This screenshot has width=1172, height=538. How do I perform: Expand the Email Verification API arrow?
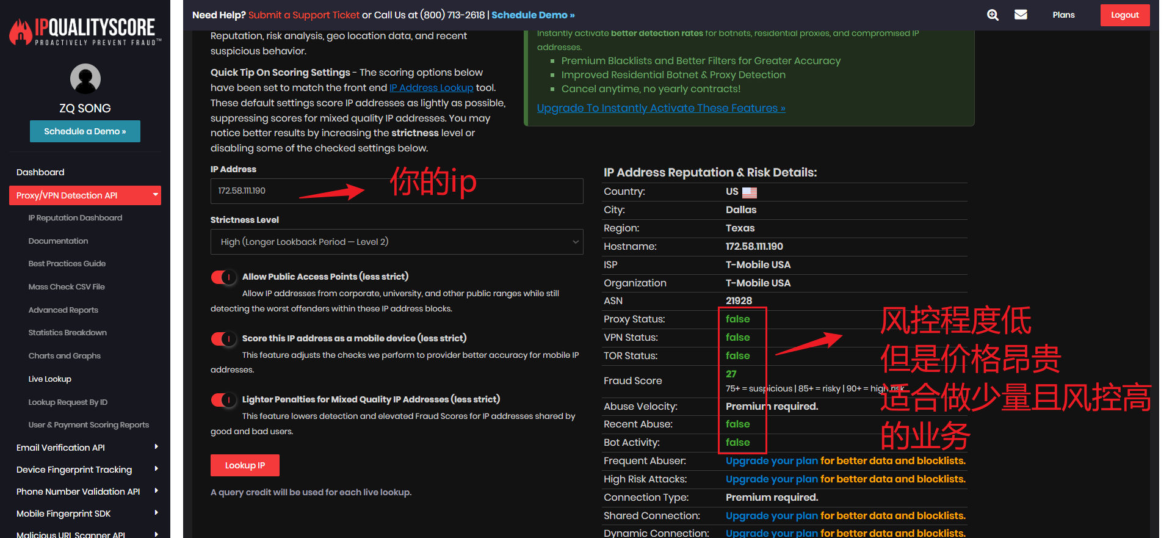[156, 447]
